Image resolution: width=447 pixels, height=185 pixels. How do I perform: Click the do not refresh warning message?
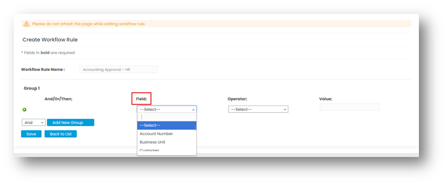[89, 24]
